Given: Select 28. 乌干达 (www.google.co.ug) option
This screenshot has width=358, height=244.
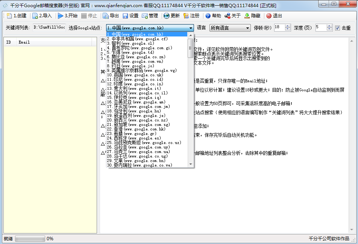Looking at the screenshot, I should click(x=147, y=156).
